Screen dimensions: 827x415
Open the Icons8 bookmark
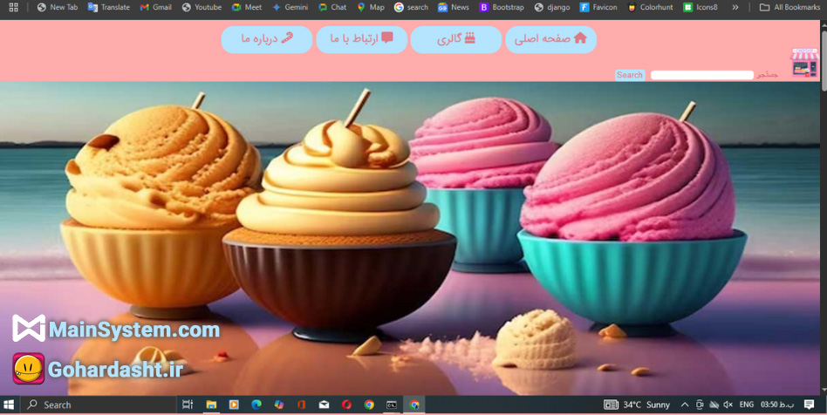click(x=701, y=7)
